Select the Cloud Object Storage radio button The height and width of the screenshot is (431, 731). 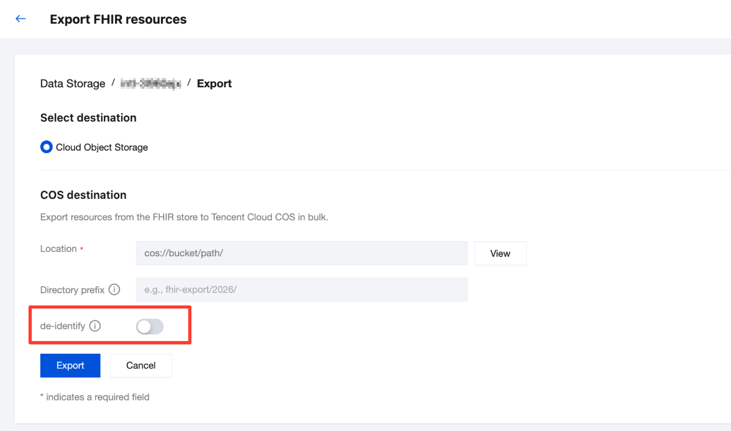[46, 147]
